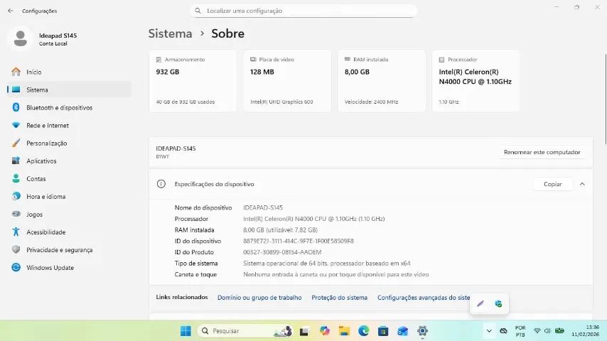Open Rede e Internet settings

[x=69, y=126]
